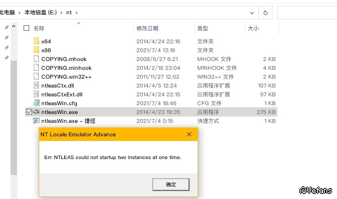This screenshot has height=199, width=337.
Task: Select the COPYING.mhook file name
Action: [x=64, y=59]
